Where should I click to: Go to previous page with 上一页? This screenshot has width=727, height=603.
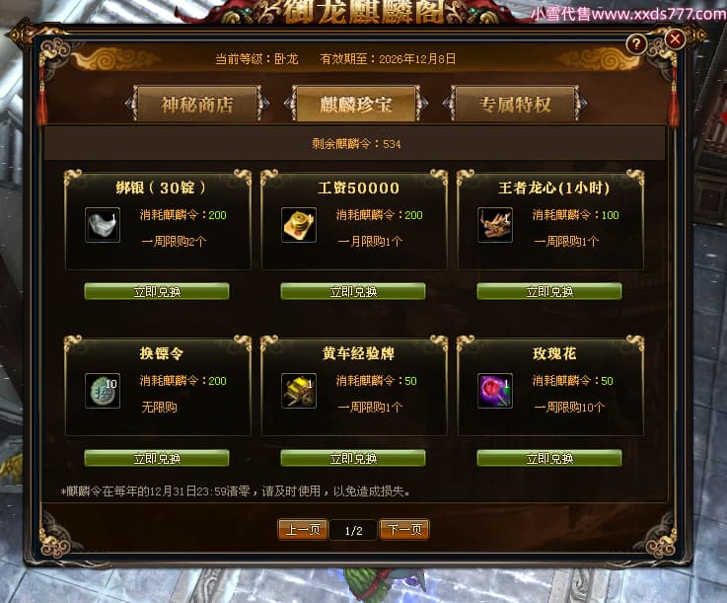click(303, 529)
